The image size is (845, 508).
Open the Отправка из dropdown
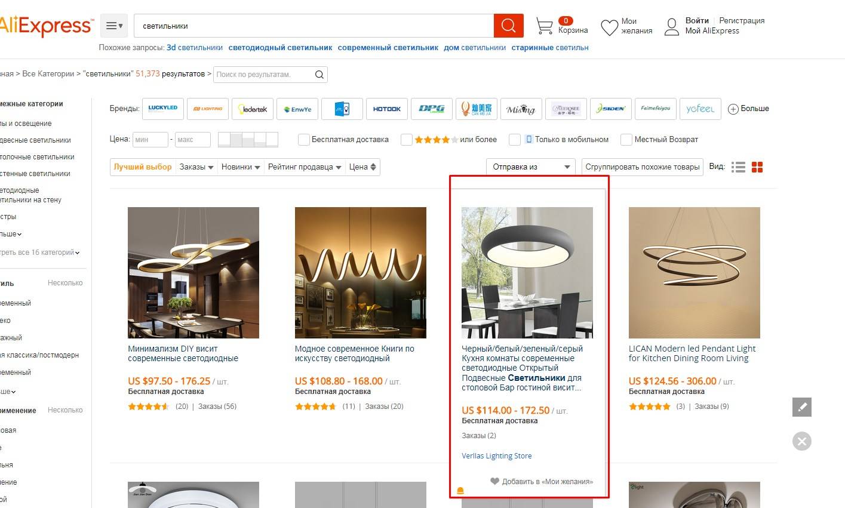[x=531, y=167]
